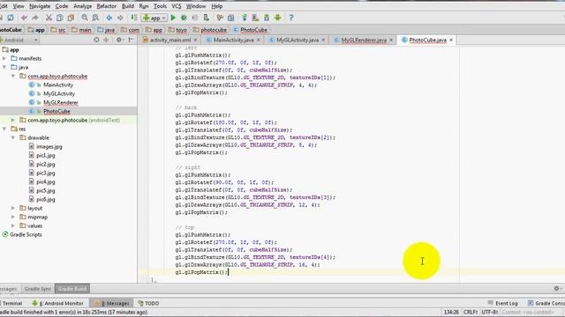
Task: Open the Android Monitor tool window
Action: [57, 303]
